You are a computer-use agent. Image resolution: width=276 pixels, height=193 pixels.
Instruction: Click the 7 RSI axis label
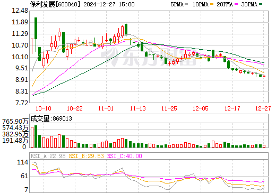coord(27,190)
